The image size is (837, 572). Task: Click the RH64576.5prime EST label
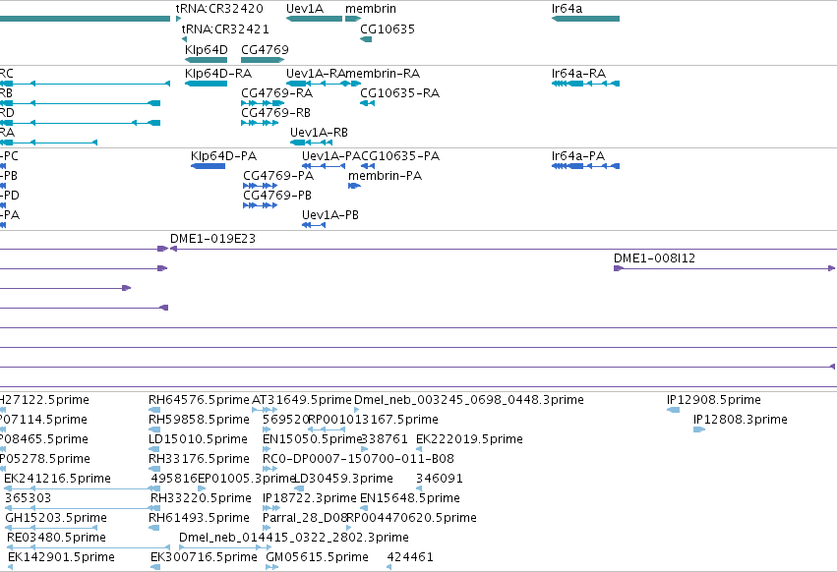click(x=199, y=400)
